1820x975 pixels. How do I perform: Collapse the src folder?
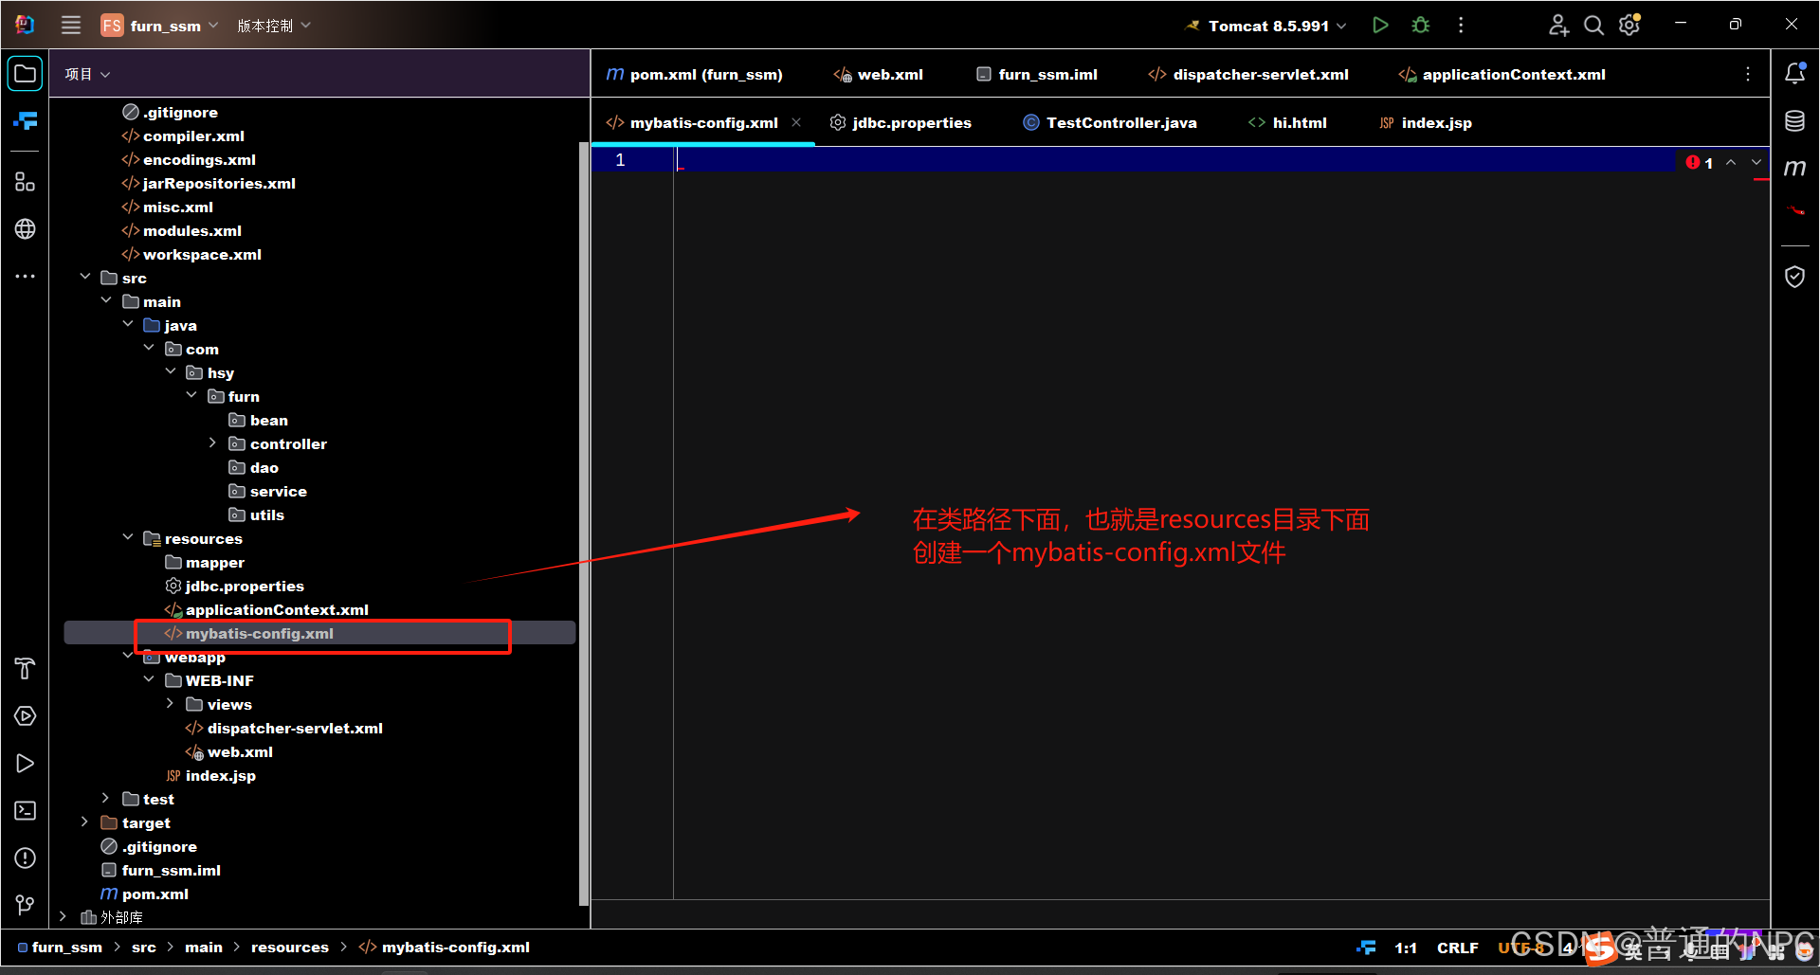click(85, 277)
